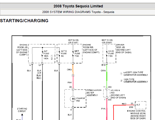Click the GRN wire color label
Viewport: 155px width, 120px height.
tap(103, 71)
